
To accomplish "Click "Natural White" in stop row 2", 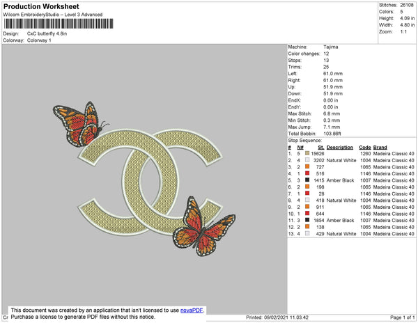I will [341, 160].
